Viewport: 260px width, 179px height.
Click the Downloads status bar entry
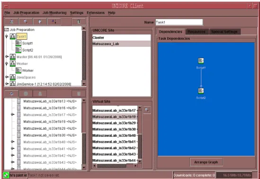194,175
